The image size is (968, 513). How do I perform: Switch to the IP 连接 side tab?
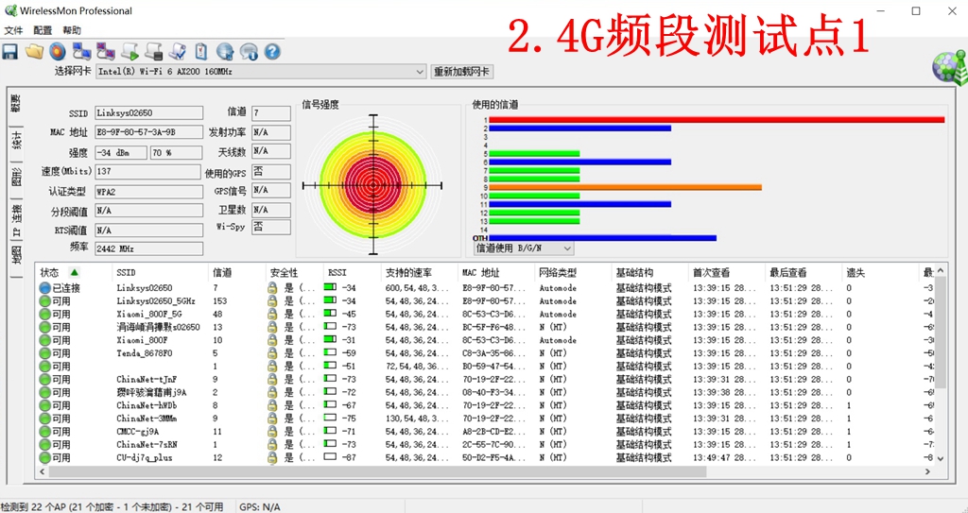point(16,222)
